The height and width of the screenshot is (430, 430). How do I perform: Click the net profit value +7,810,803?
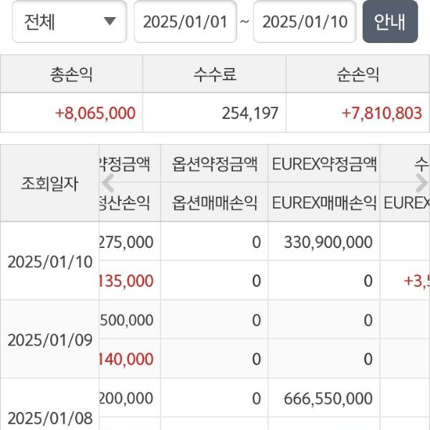[x=382, y=113]
